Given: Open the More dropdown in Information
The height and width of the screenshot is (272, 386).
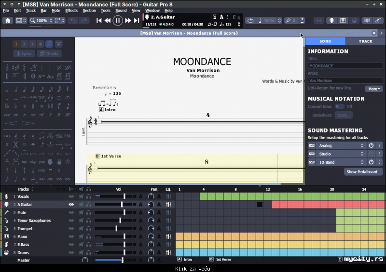Looking at the screenshot, I should coord(374,89).
